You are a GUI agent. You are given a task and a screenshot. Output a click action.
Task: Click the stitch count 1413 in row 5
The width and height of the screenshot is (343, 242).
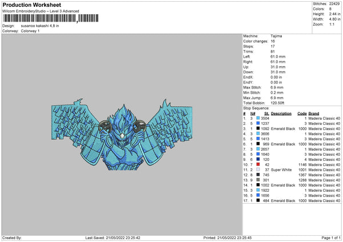(x=265, y=139)
